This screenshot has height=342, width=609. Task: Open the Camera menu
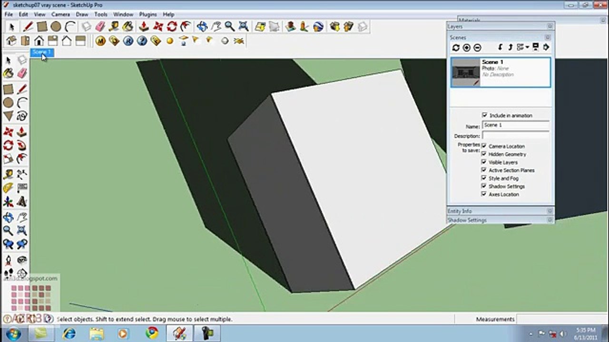[60, 15]
